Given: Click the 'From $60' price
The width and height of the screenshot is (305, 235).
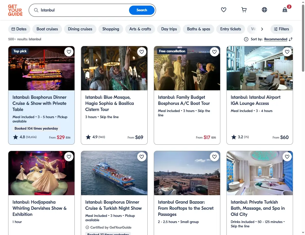Looking at the screenshot, I should 281,138.
